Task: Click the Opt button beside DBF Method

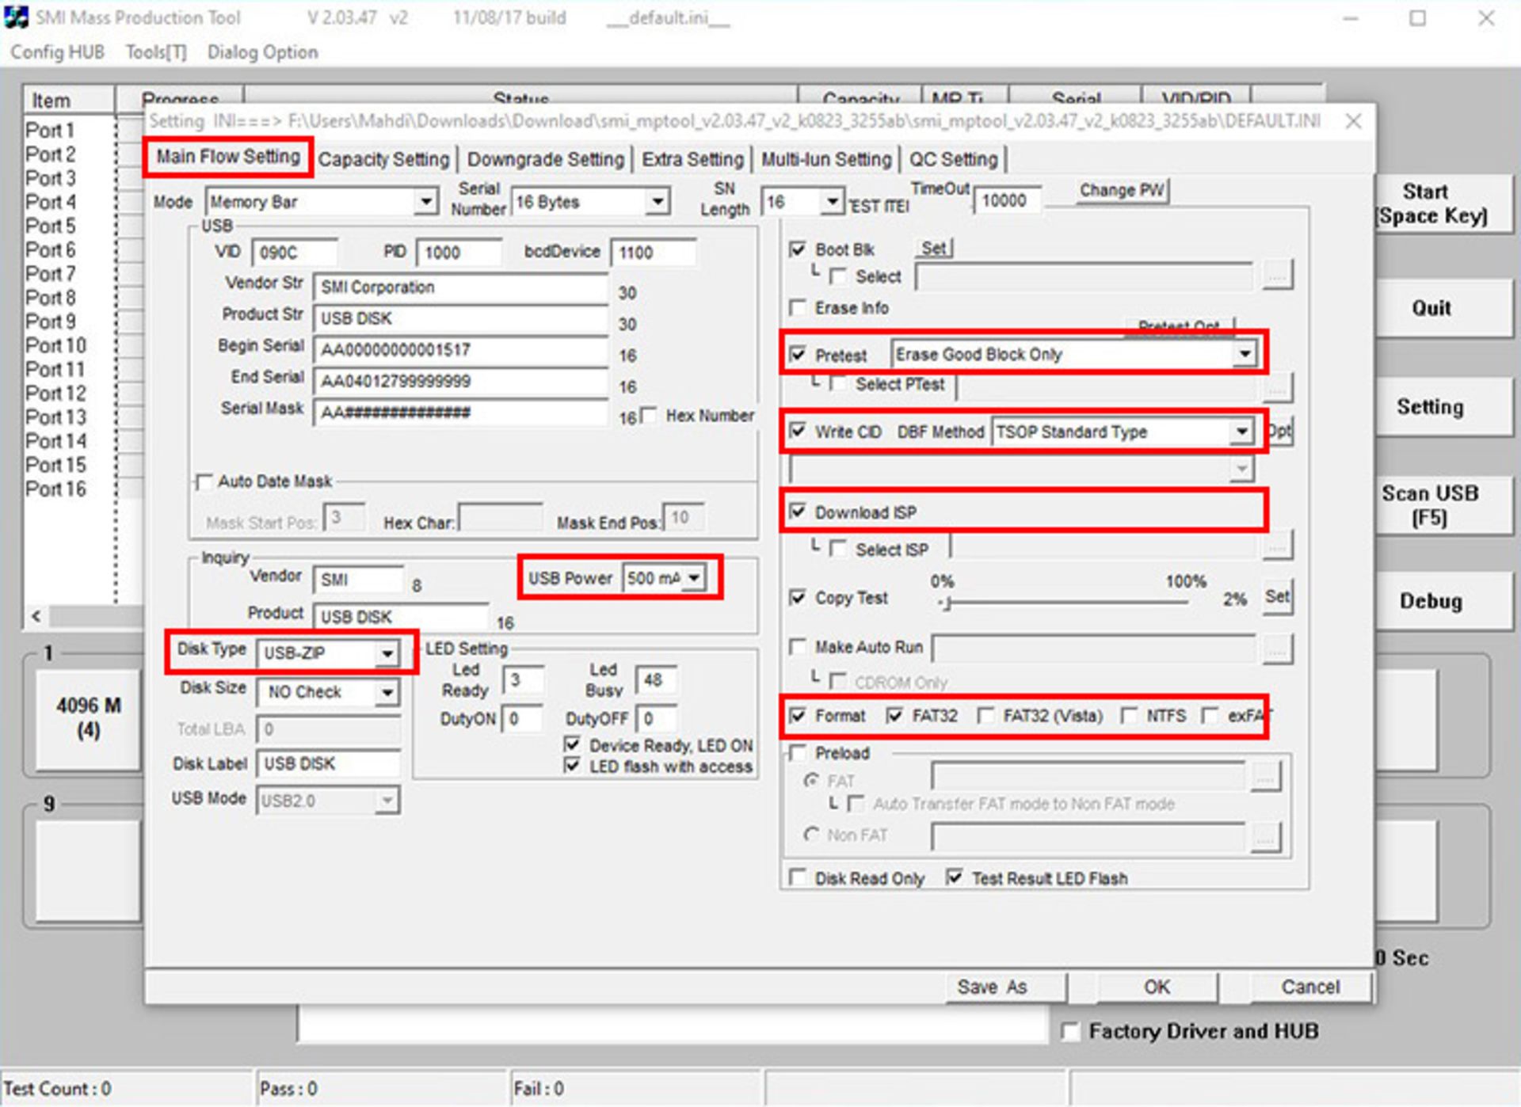Action: point(1279,432)
